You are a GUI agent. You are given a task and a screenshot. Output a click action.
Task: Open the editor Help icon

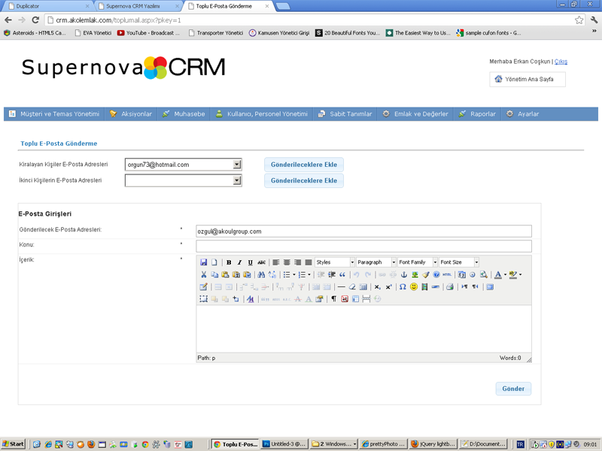(436, 274)
